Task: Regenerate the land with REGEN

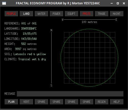Action: pyautogui.click(x=101, y=102)
